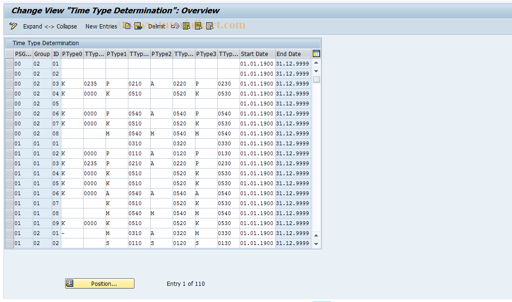Image resolution: width=512 pixels, height=302 pixels.
Task: Click PType3 cell K in PSG 01 Group 01 ID 07 row
Action: pyautogui.click(x=206, y=204)
